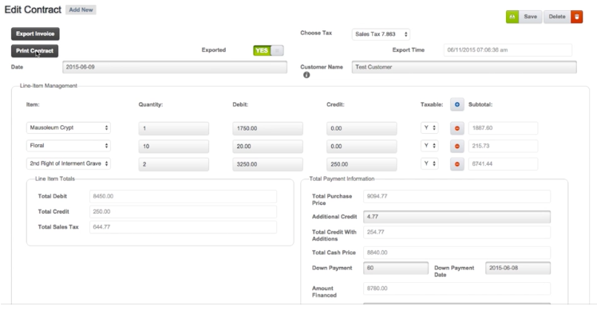Screen dimensions: 597x314
Task: Click the Add New button
Action: [x=81, y=10]
